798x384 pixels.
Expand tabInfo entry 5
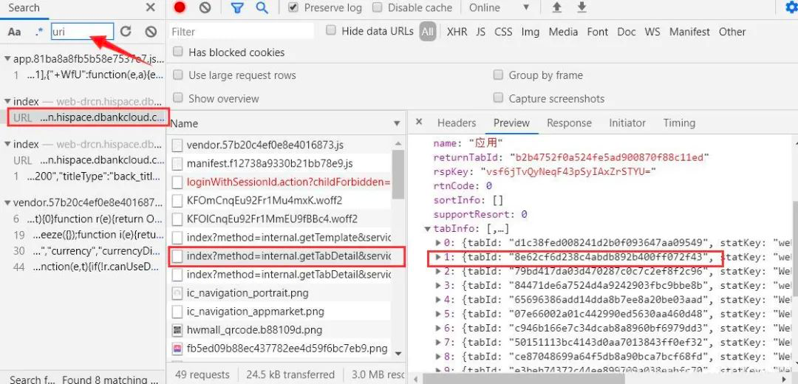pos(439,314)
